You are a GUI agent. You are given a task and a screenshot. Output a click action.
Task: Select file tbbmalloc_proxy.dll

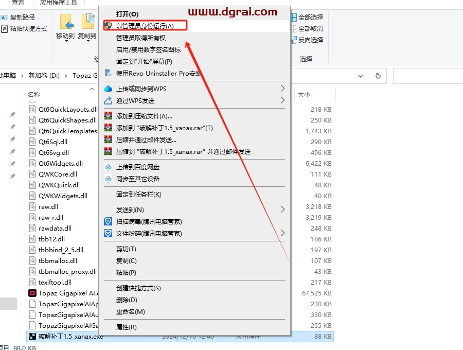pyautogui.click(x=67, y=271)
